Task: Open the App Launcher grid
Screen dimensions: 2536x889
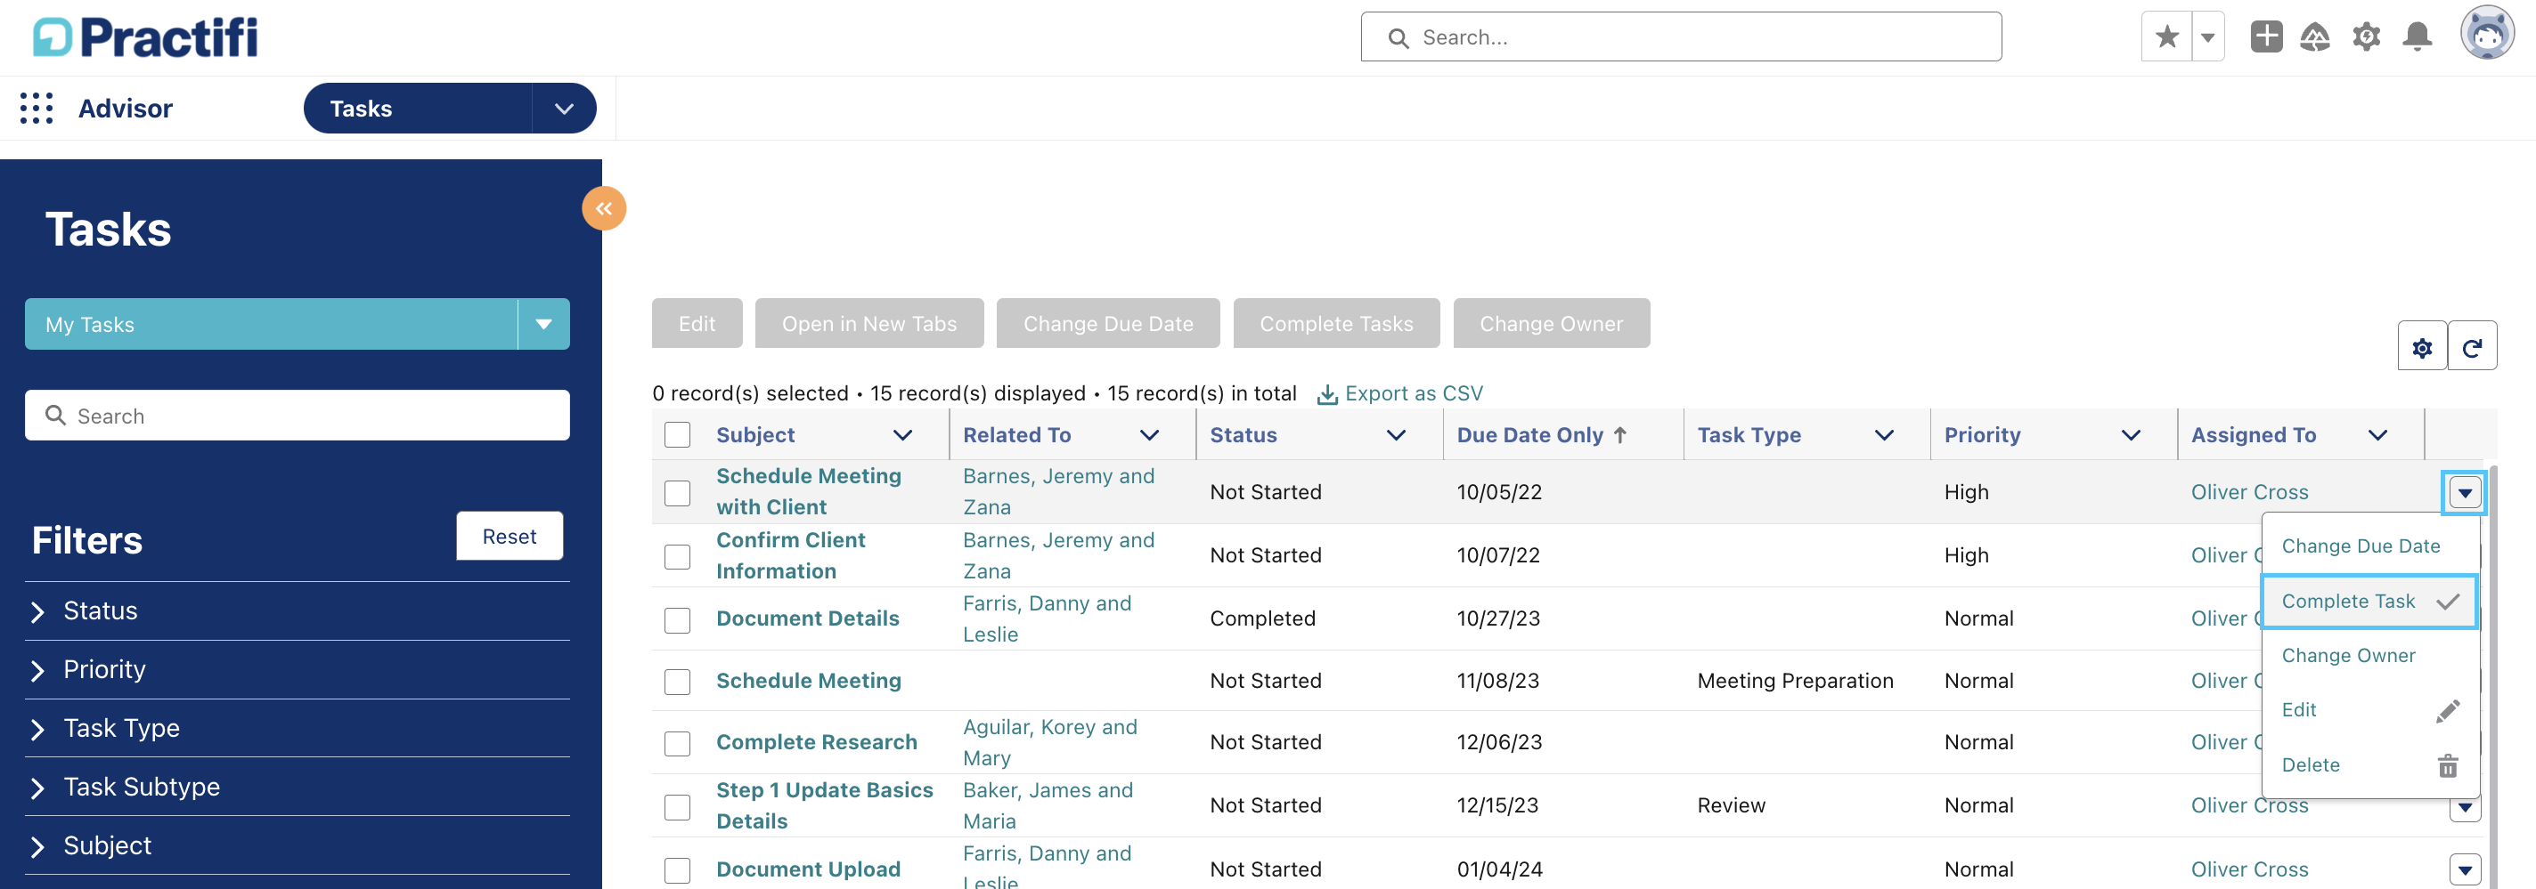Action: click(36, 107)
